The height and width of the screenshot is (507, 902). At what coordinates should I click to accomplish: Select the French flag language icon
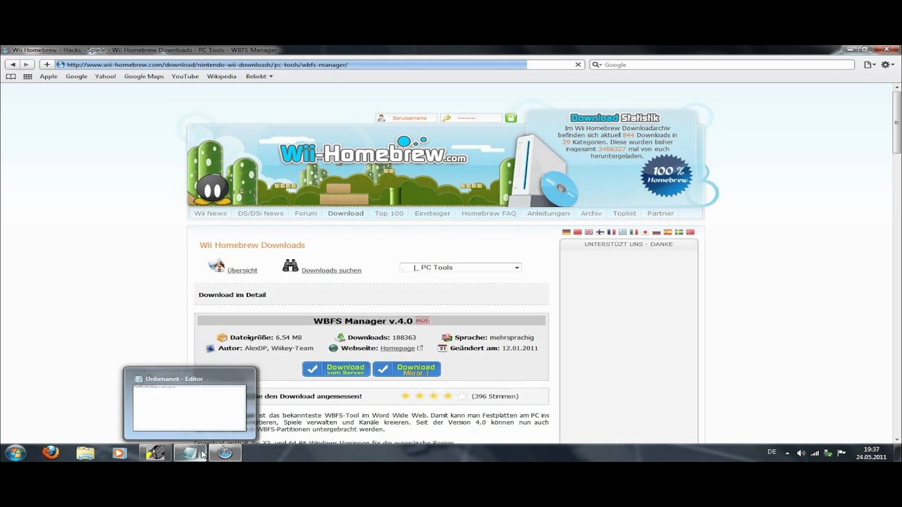coord(612,232)
